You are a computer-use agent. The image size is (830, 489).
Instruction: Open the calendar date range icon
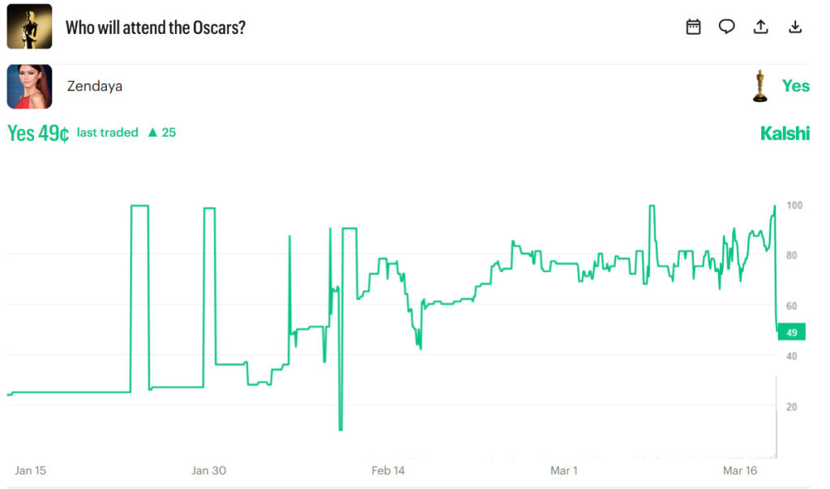pyautogui.click(x=693, y=27)
